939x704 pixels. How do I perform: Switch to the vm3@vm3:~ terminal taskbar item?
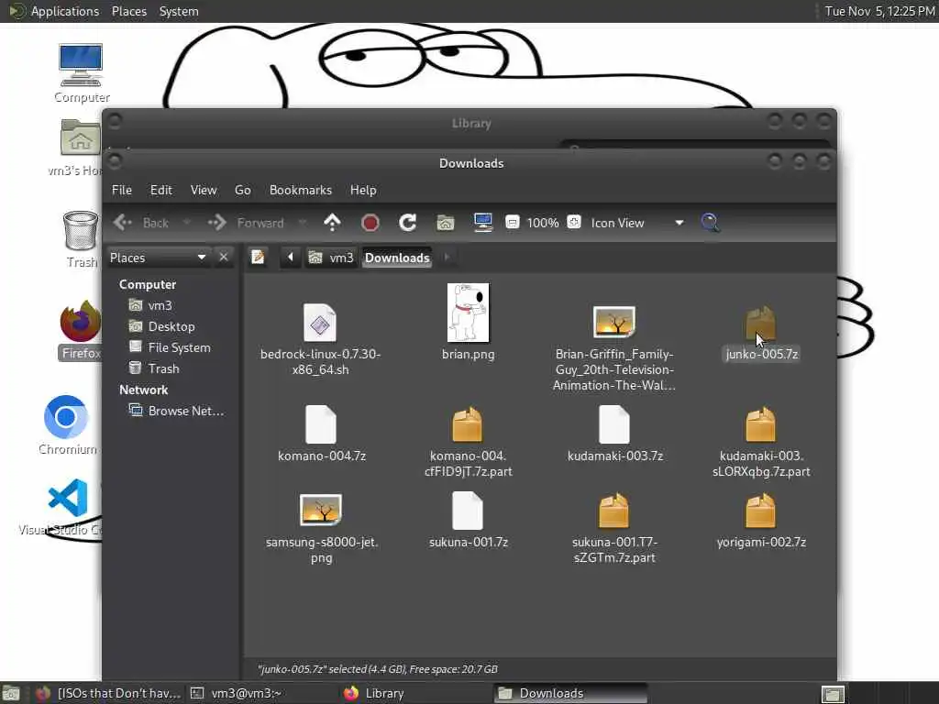coord(263,693)
